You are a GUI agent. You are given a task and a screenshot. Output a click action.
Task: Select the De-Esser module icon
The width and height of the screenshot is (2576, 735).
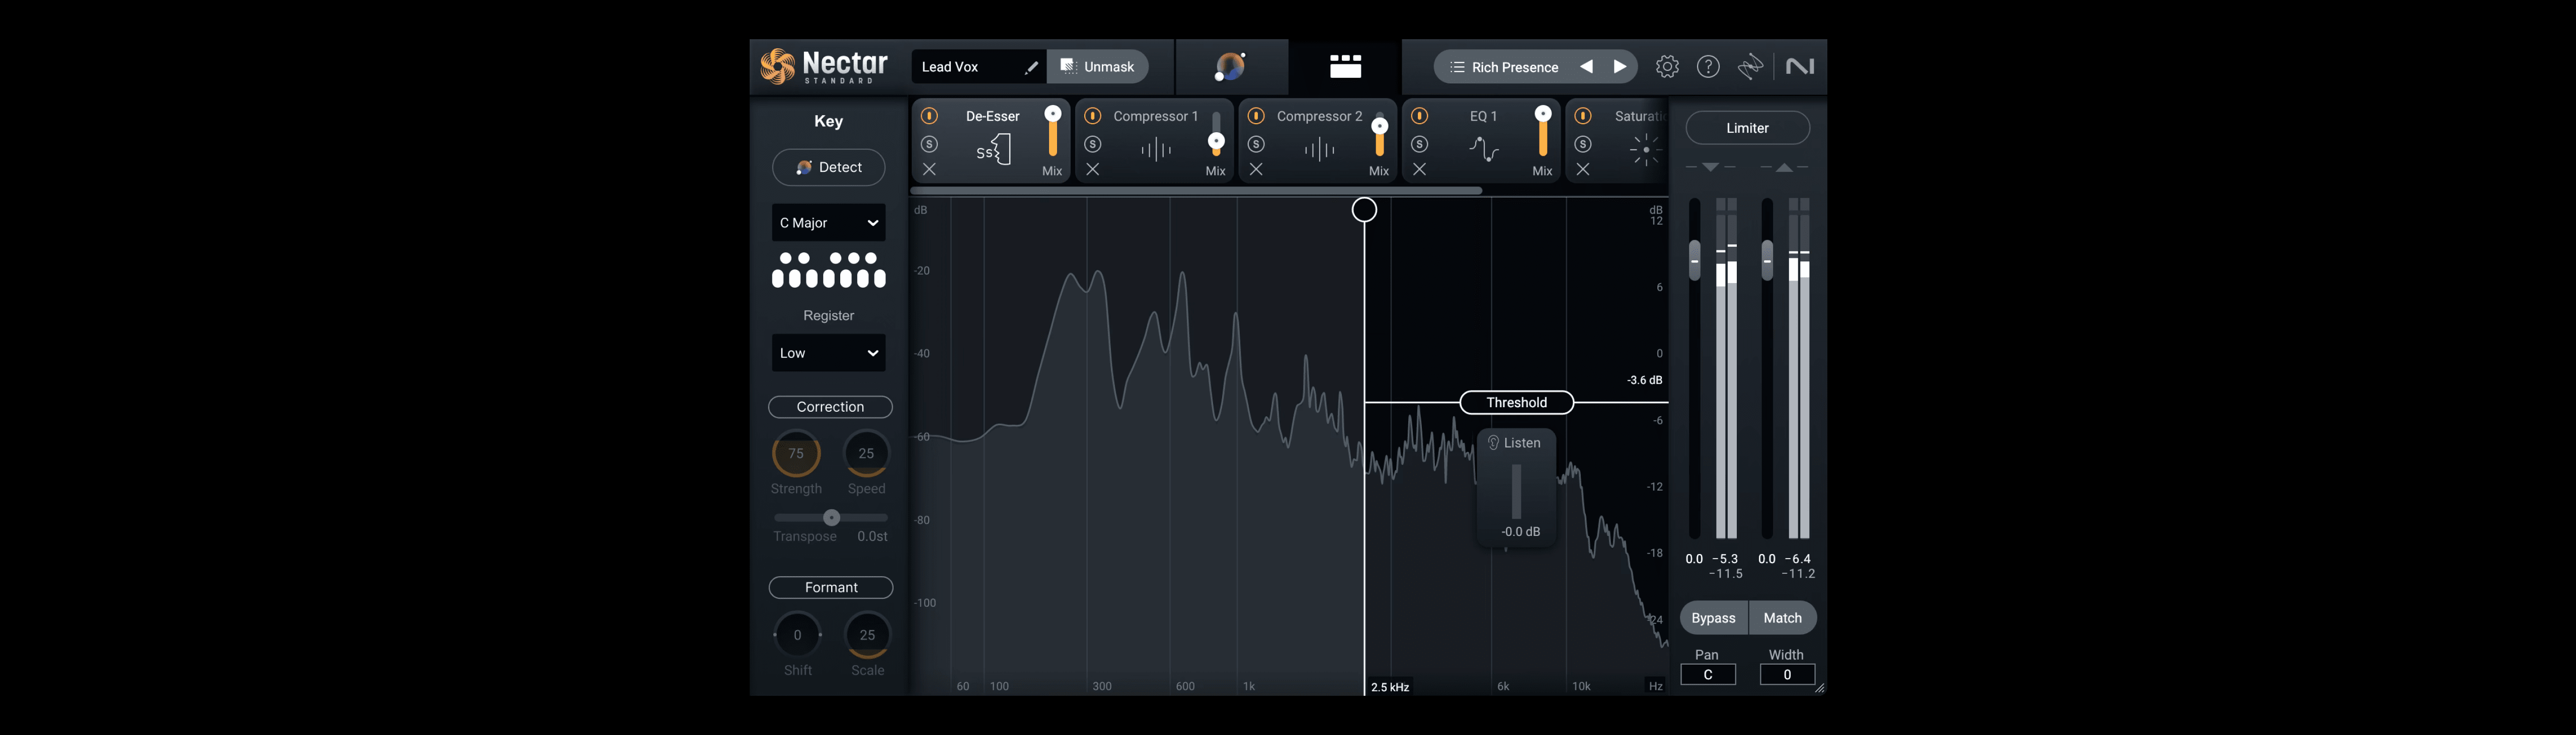coord(993,150)
